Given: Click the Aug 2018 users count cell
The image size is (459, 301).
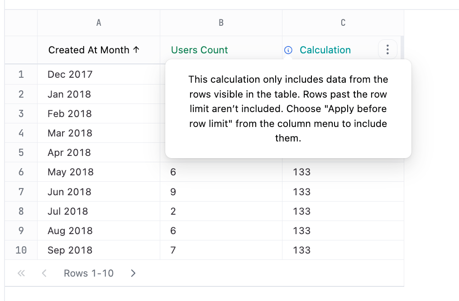Looking at the screenshot, I should pos(221,230).
